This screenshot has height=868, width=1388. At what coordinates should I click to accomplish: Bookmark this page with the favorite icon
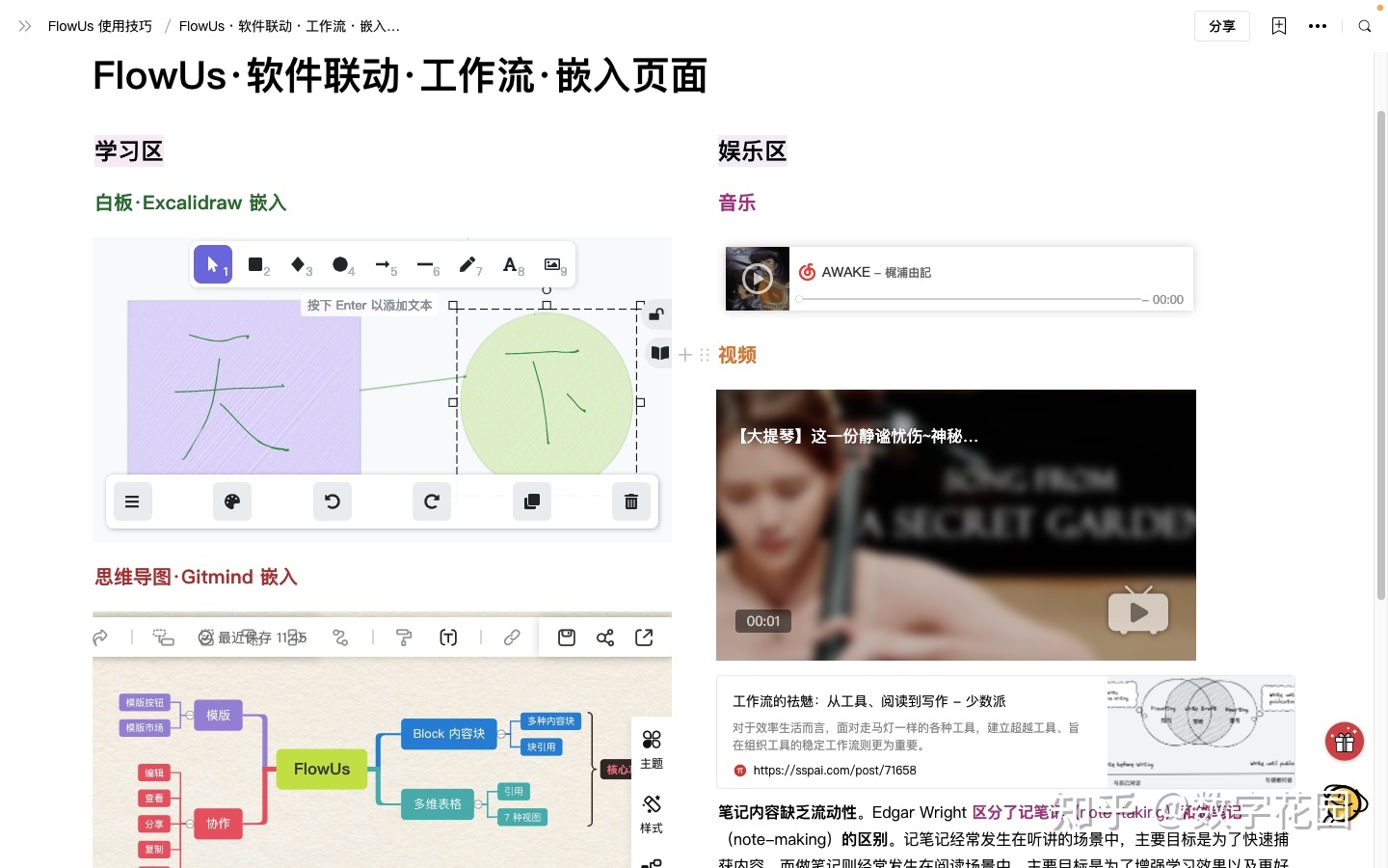(x=1279, y=26)
